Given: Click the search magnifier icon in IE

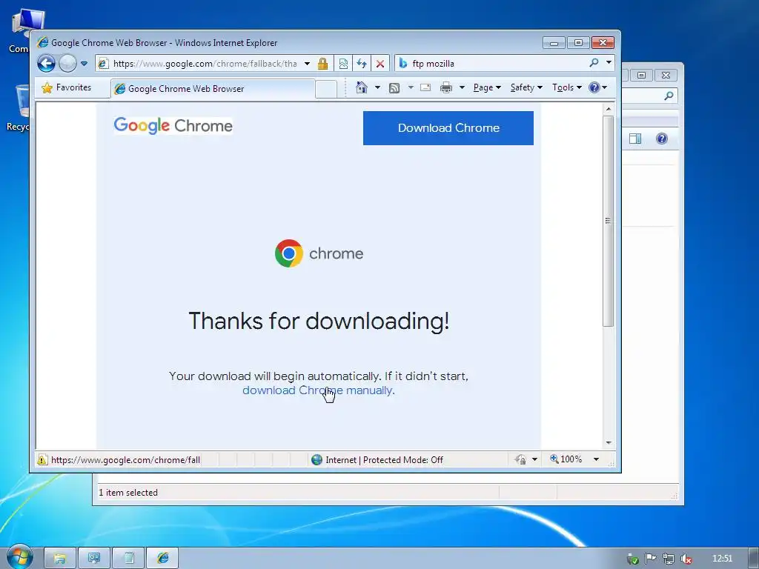Looking at the screenshot, I should (x=594, y=63).
